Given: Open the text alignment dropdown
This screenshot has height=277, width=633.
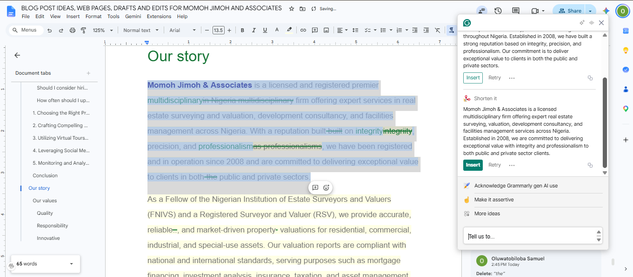Looking at the screenshot, I should [342, 30].
